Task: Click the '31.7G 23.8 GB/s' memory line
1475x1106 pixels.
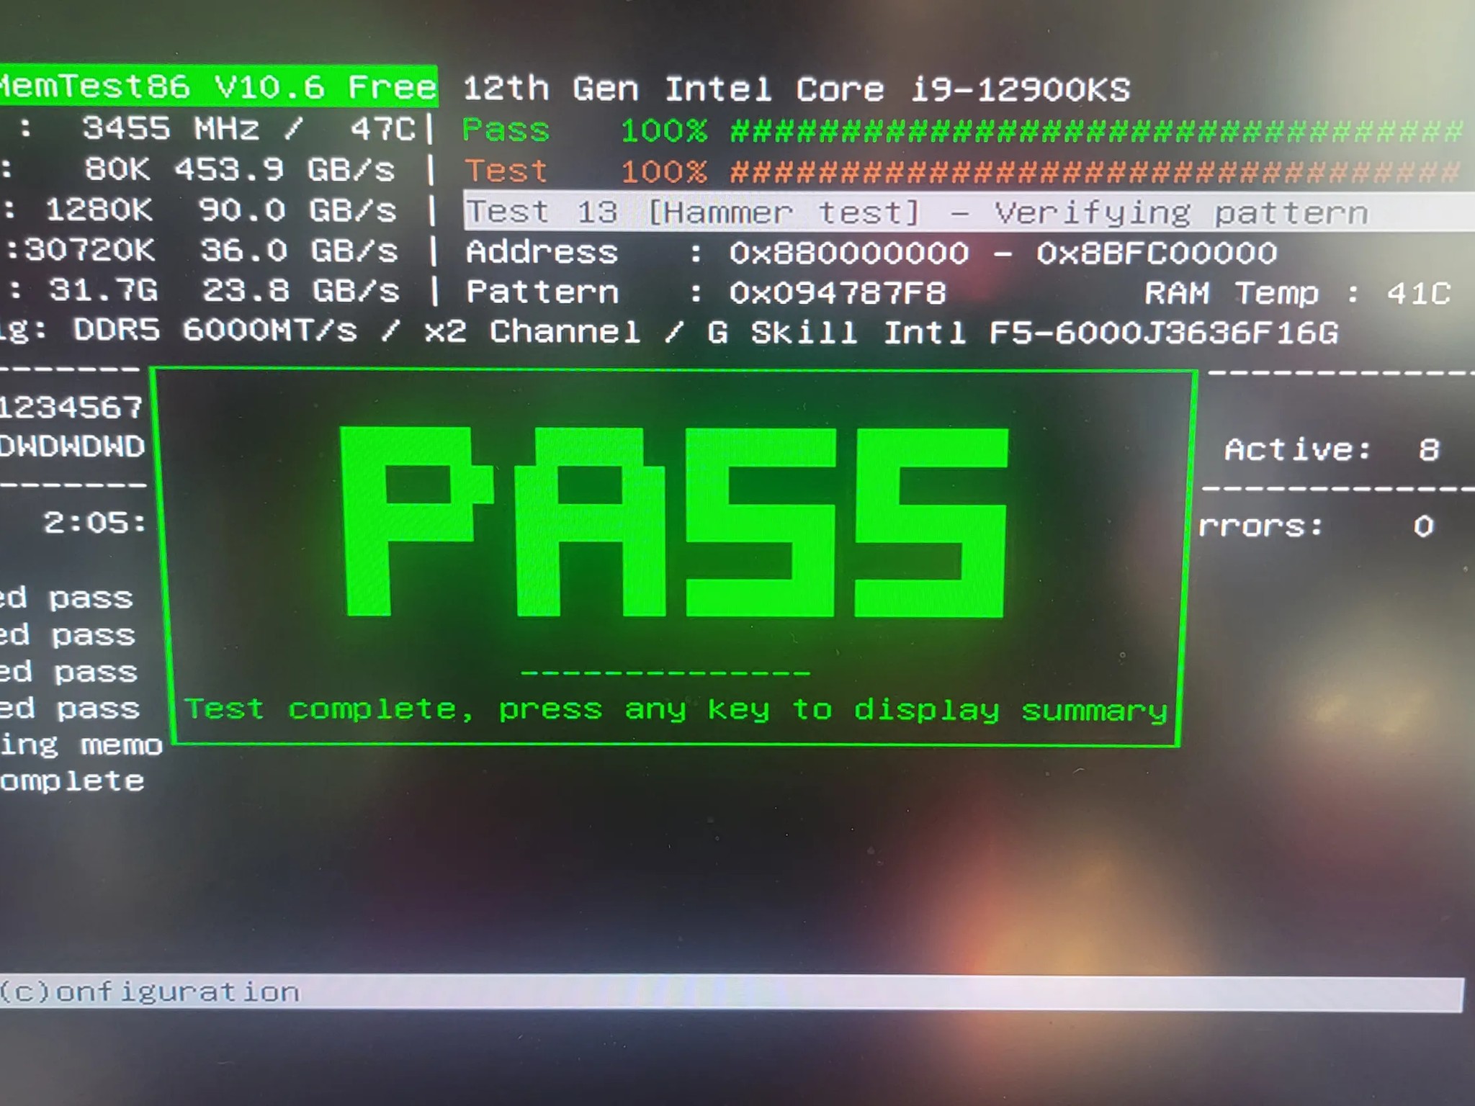Action: (x=224, y=291)
